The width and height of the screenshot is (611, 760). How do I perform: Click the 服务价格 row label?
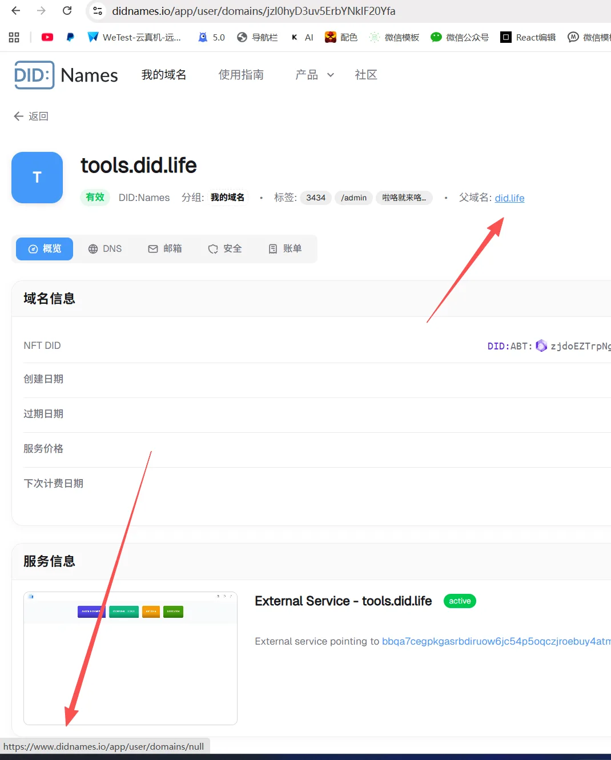coord(43,449)
